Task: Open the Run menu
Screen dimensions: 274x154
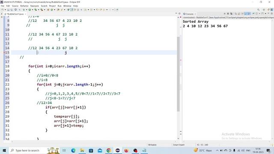Action: (60, 6)
